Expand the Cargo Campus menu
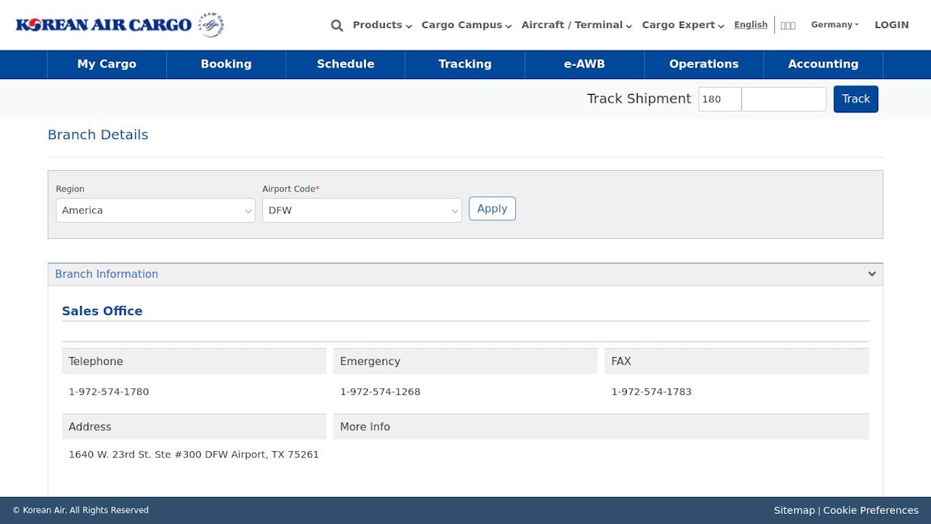This screenshot has width=931, height=524. pos(466,25)
